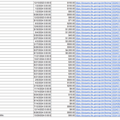Select the date cell 7/12/2024 0:00:00
The image size is (120, 120).
[x=43, y=107]
